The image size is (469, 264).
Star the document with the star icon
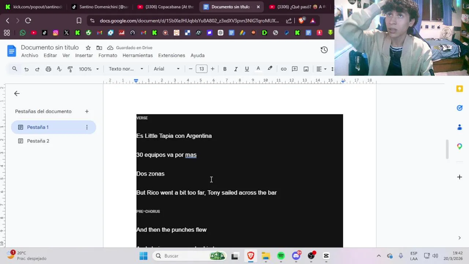(x=88, y=48)
